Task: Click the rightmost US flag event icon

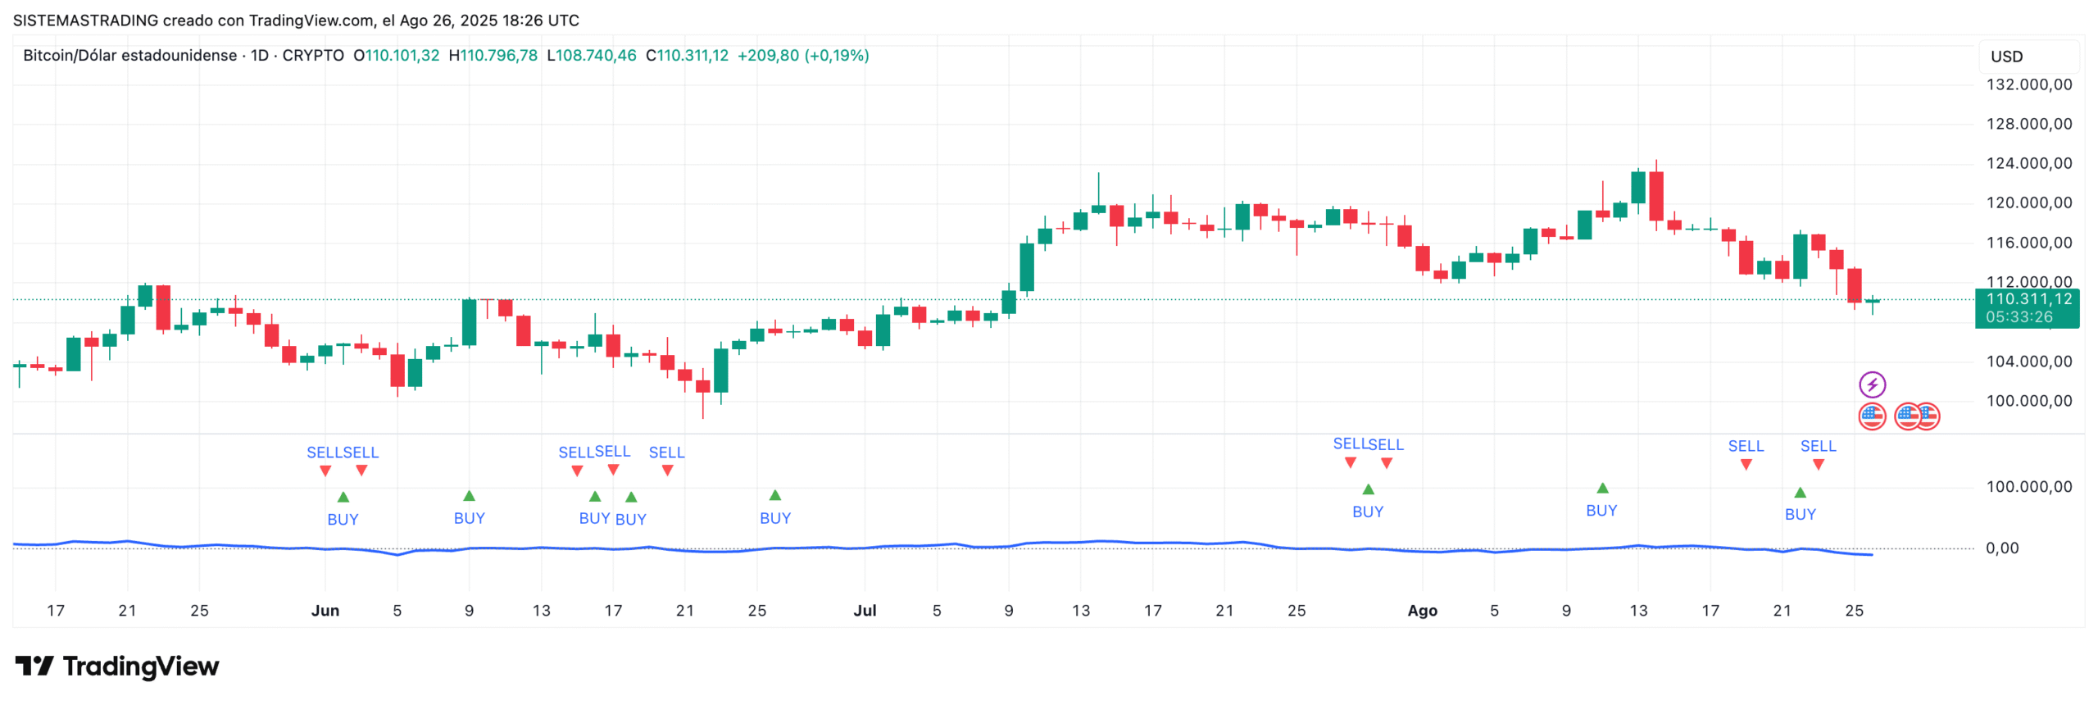Action: tap(1927, 416)
